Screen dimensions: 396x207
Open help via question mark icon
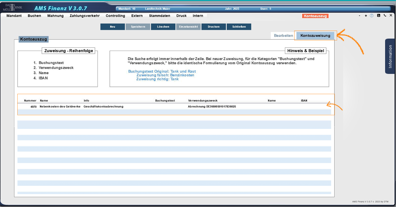372,16
